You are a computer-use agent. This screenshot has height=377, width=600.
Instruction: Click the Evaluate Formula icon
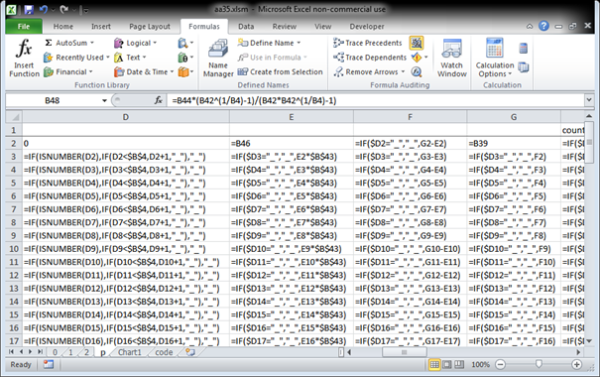tap(417, 72)
